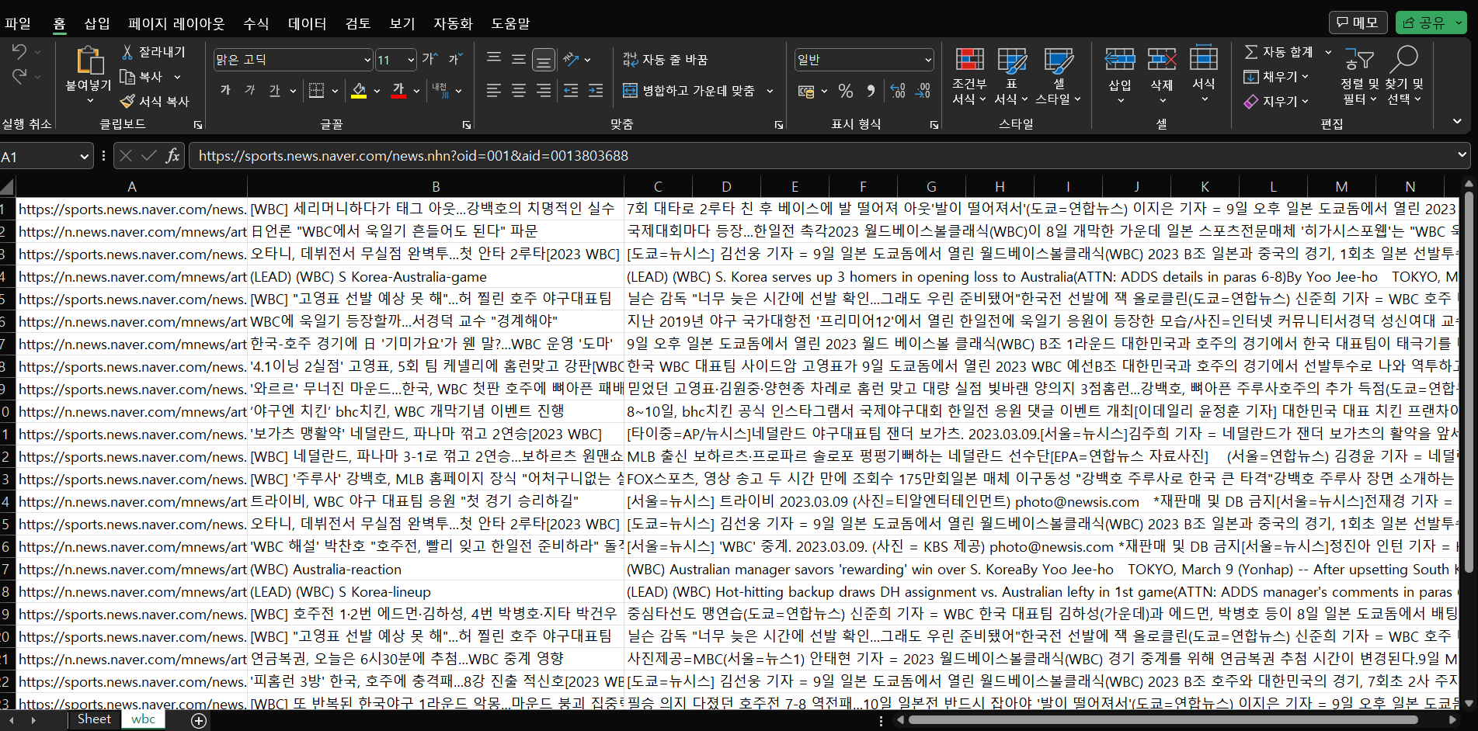1478x731 pixels.
Task: Open number format 일반 dropdown
Action: point(928,60)
